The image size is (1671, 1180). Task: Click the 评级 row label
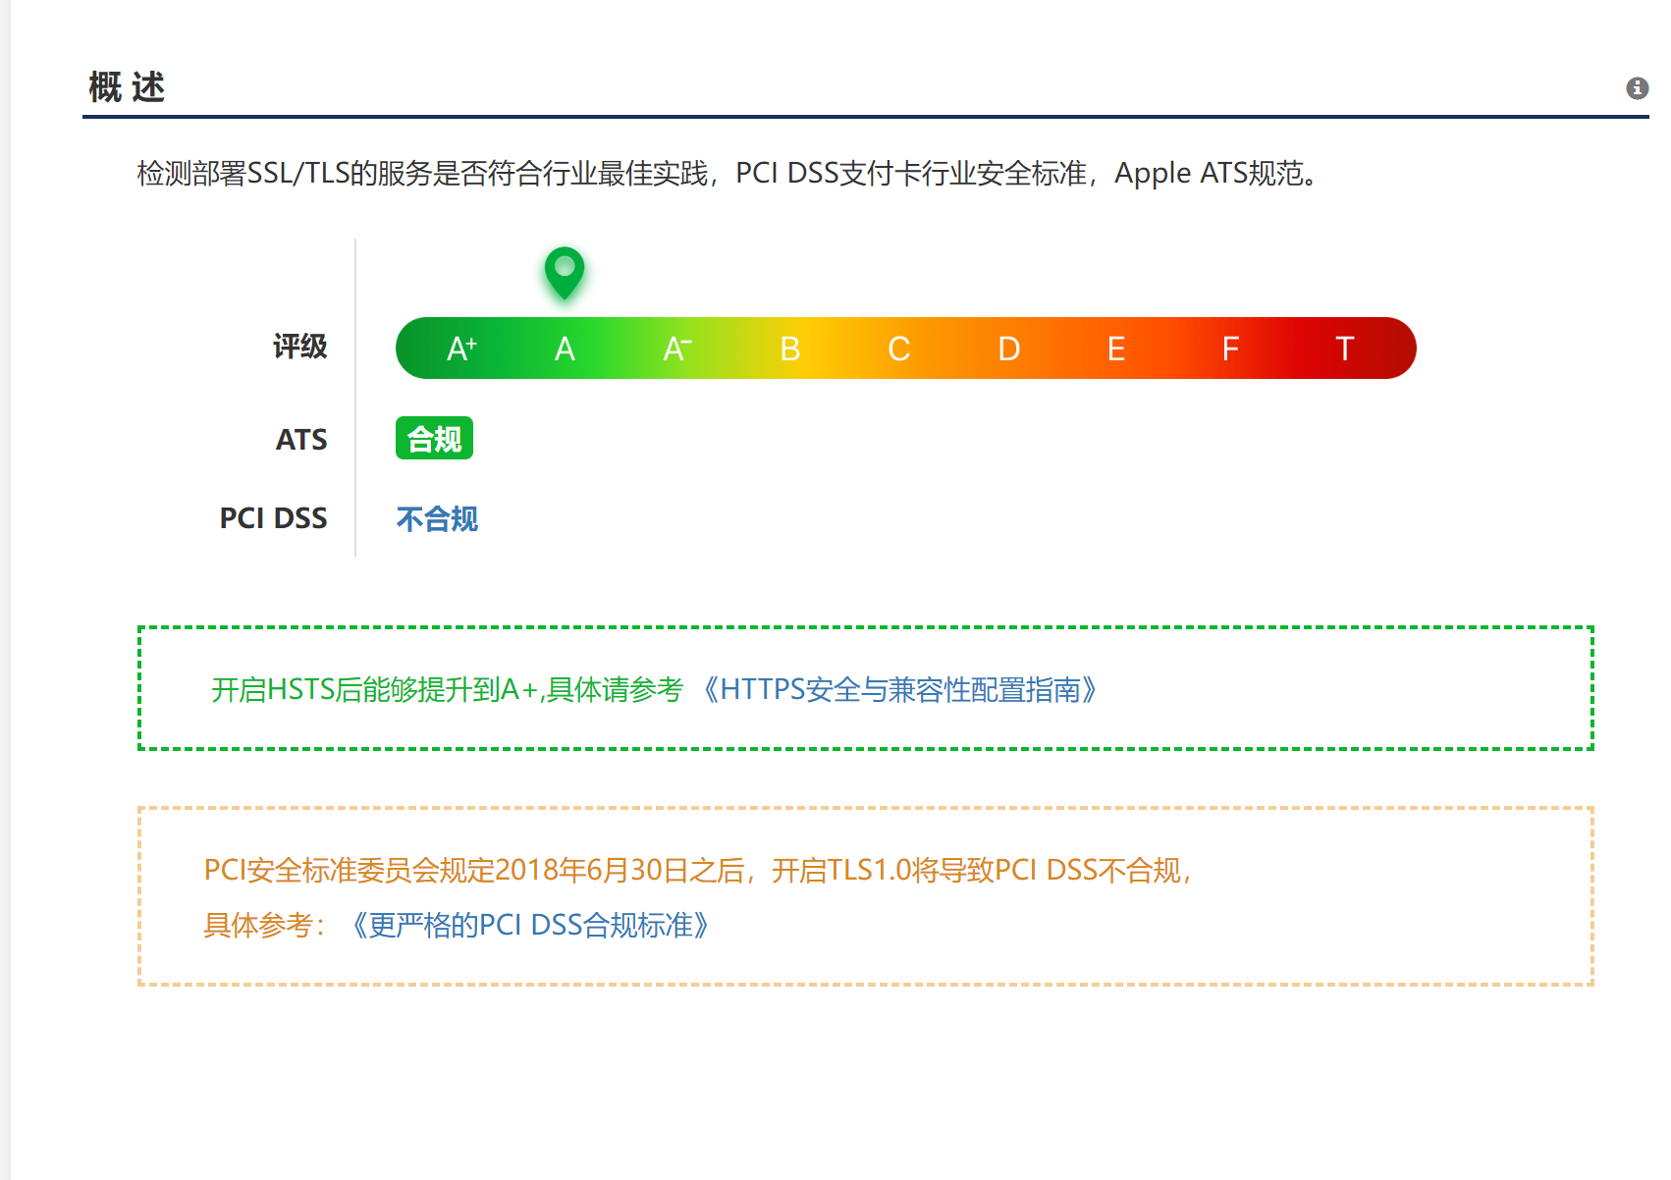click(299, 347)
